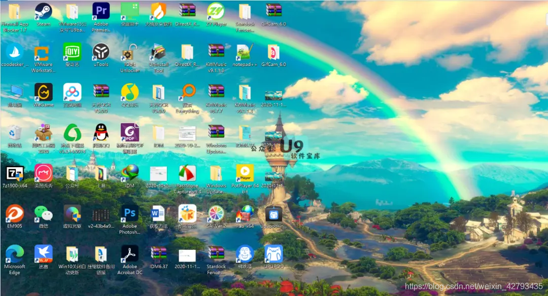Open the IObit Unlocker shortcut
This screenshot has height=296, width=548.
[x=130, y=52]
